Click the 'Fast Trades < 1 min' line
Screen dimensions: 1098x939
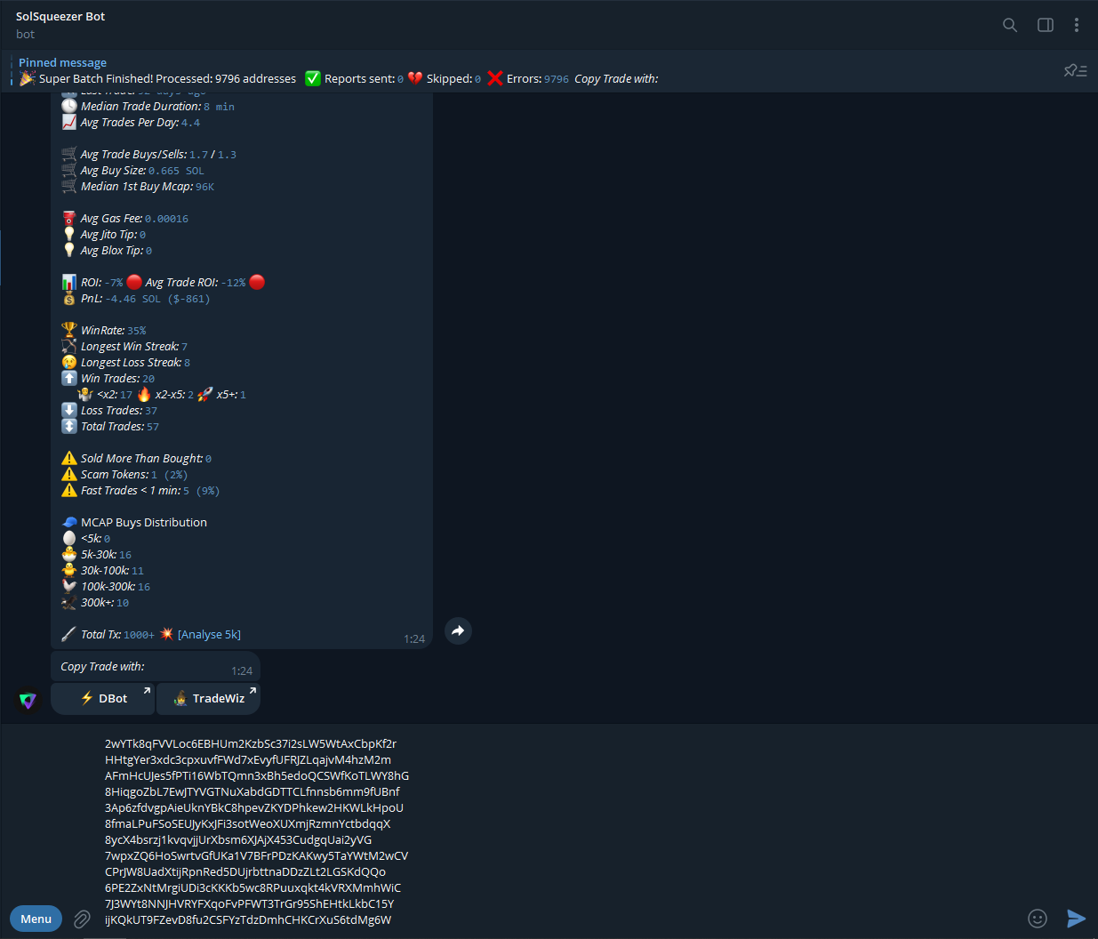click(140, 491)
